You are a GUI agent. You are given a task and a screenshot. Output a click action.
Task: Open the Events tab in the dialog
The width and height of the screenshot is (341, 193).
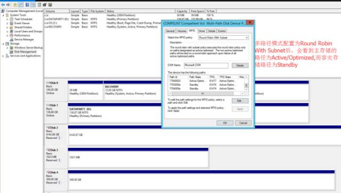(x=222, y=31)
